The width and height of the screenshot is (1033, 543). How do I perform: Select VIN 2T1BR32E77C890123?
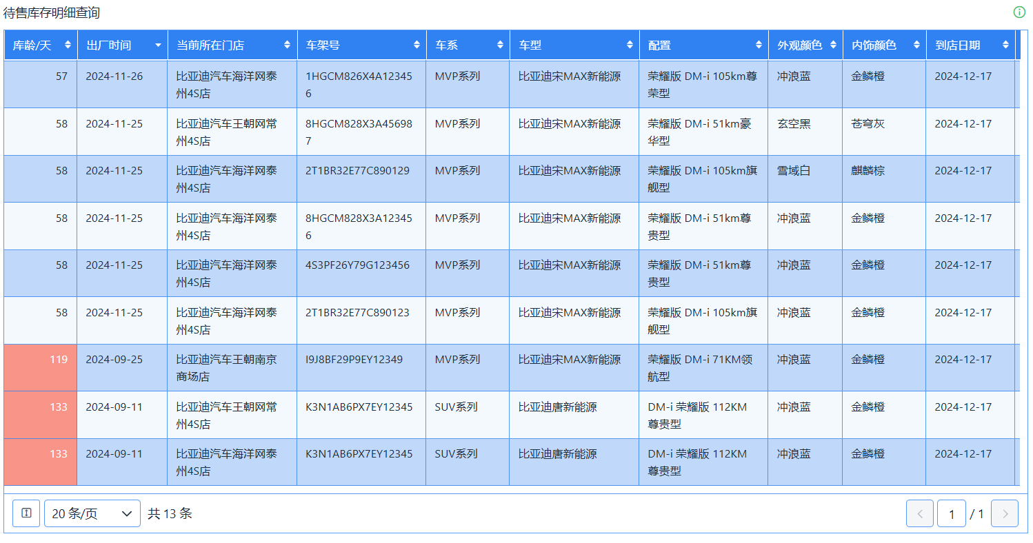tap(357, 312)
